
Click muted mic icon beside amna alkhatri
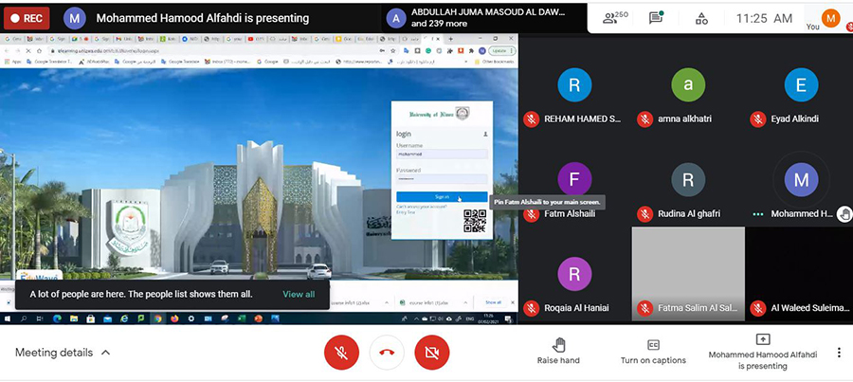point(644,119)
